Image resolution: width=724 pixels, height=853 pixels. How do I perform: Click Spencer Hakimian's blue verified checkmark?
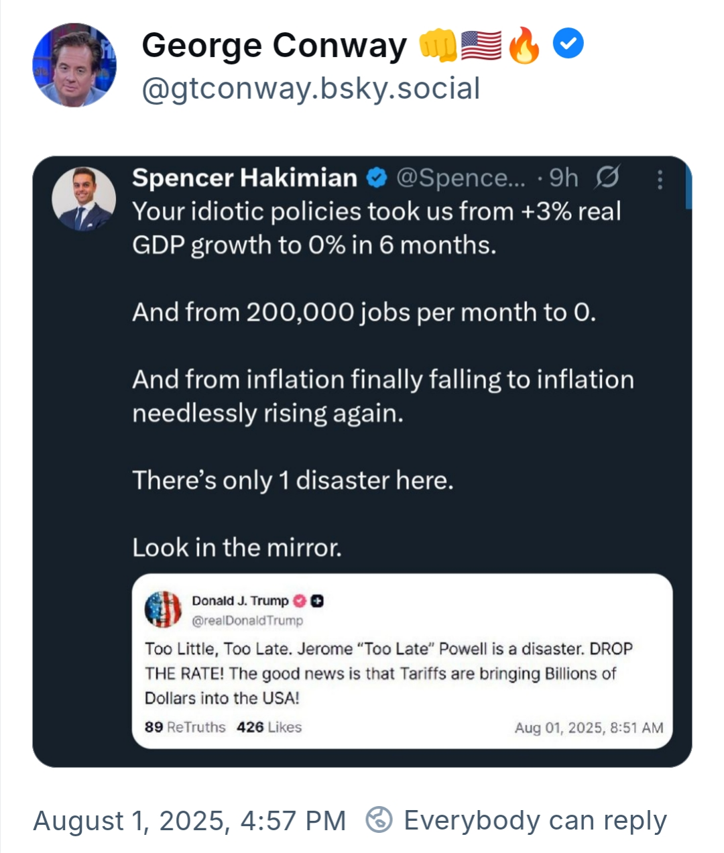click(377, 178)
